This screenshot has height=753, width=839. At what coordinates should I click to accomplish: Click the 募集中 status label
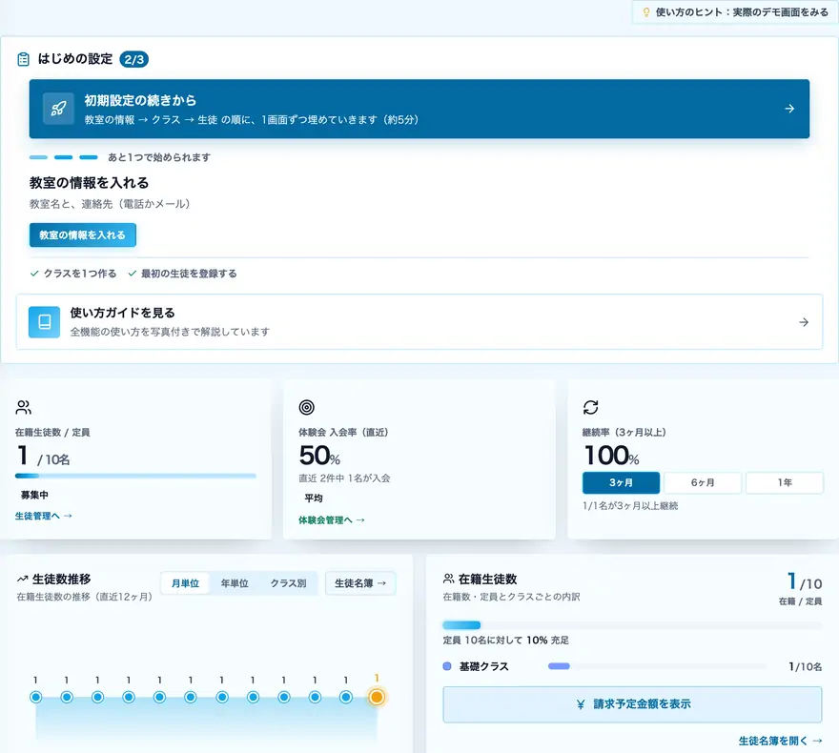[x=34, y=495]
